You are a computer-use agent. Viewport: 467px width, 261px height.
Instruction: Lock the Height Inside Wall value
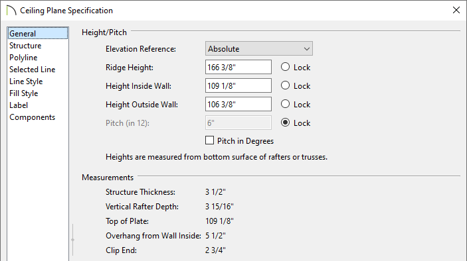click(x=285, y=85)
